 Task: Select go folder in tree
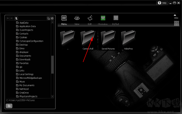click(19, 67)
